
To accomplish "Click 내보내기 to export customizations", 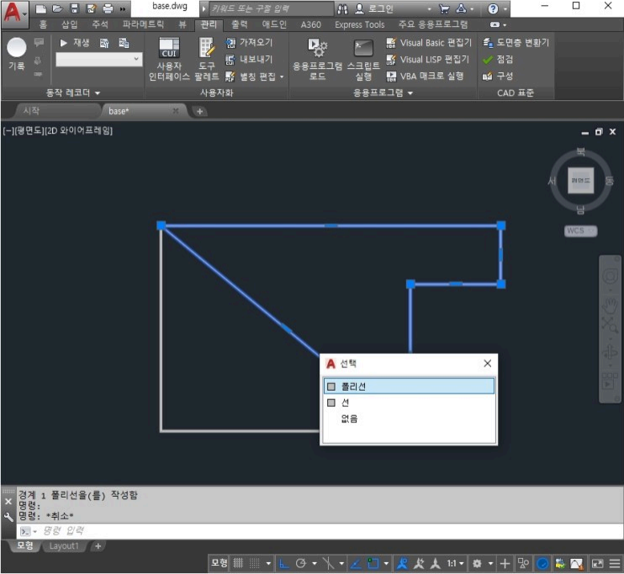I will [249, 60].
